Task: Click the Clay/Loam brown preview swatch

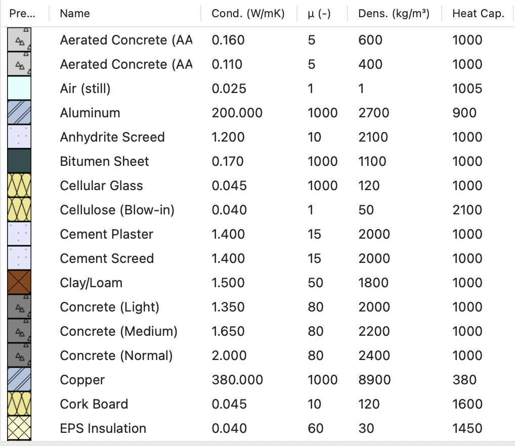Action: point(19,283)
